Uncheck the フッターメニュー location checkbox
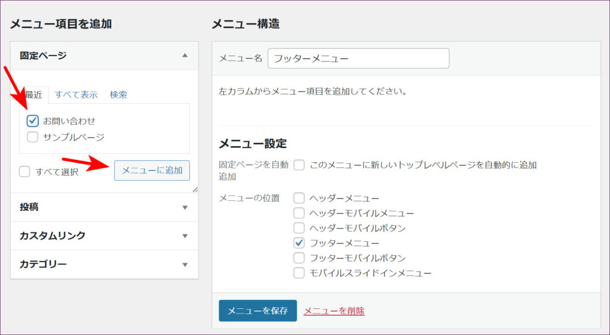The image size is (610, 335). point(299,243)
